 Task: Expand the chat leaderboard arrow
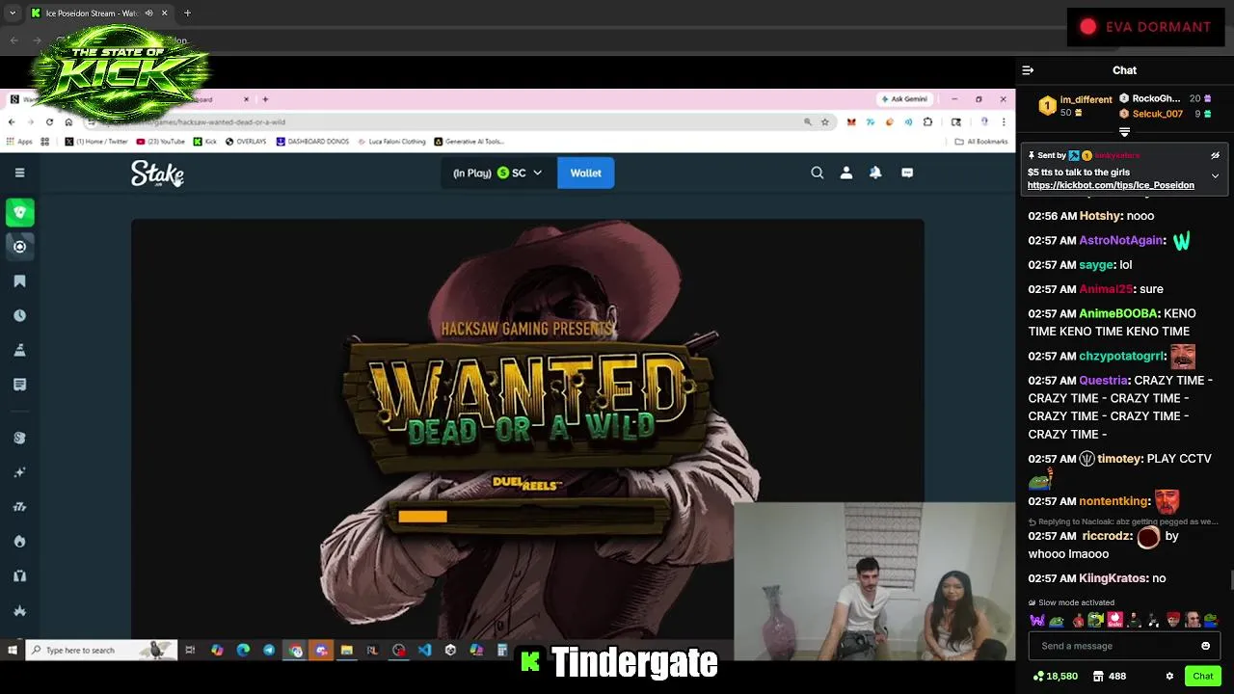1124,132
